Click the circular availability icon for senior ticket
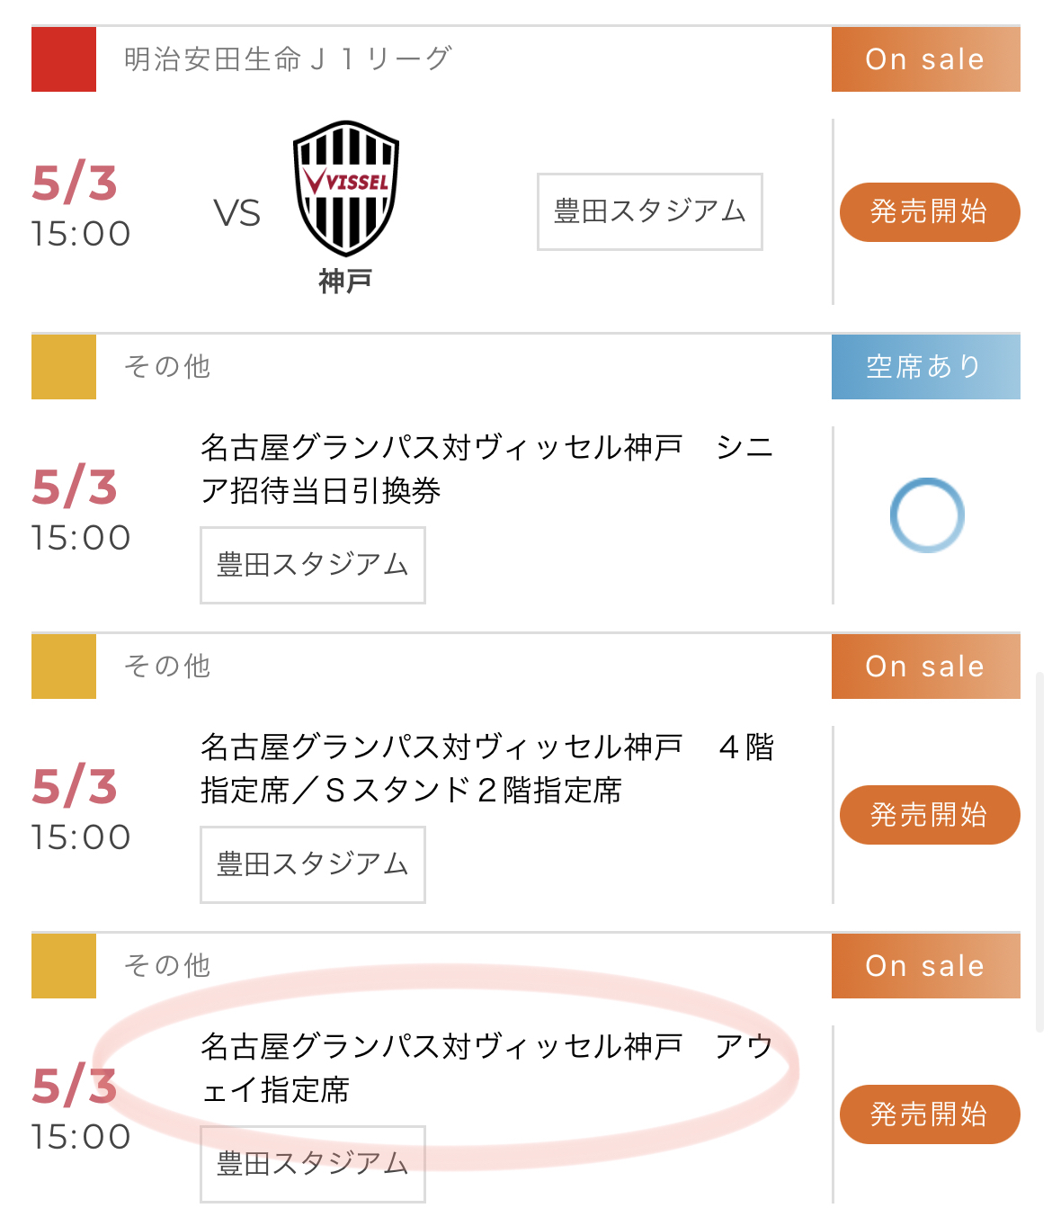Viewport: 1052px width, 1208px height. (927, 515)
